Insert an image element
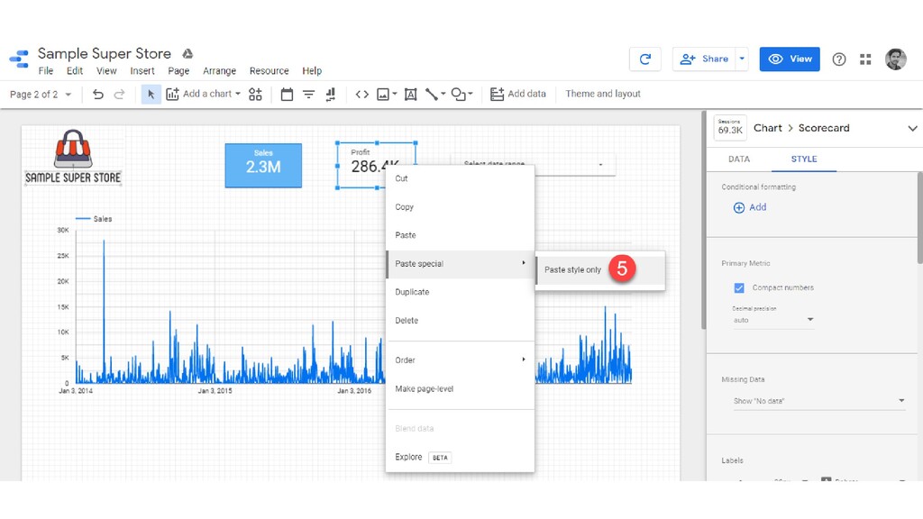The height and width of the screenshot is (519, 923). (383, 94)
